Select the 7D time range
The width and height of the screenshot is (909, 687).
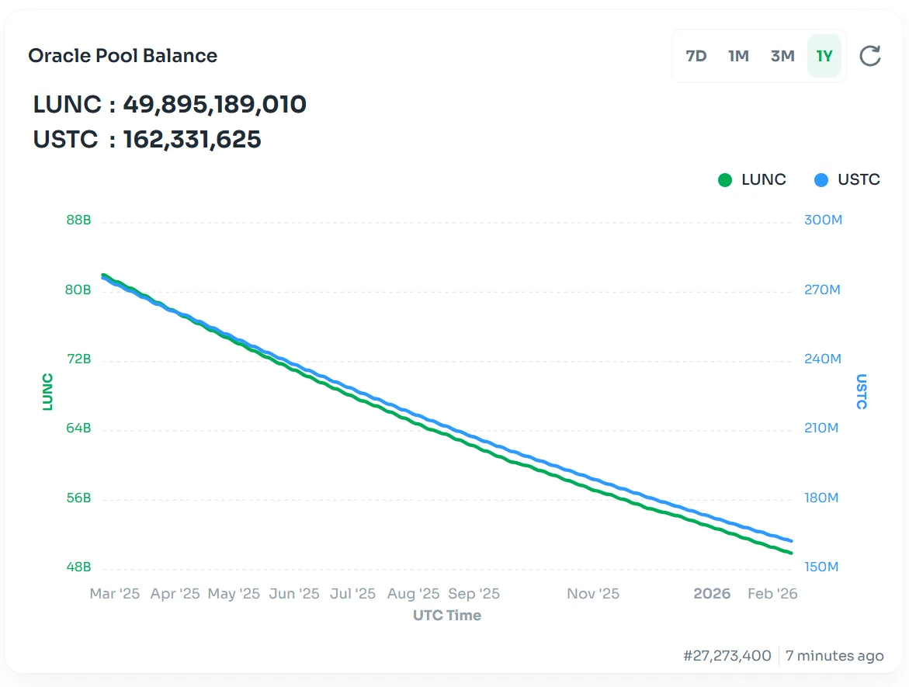pyautogui.click(x=696, y=56)
